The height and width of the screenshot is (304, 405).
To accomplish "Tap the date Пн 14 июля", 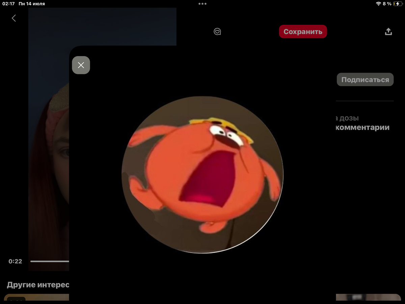I will [32, 4].
